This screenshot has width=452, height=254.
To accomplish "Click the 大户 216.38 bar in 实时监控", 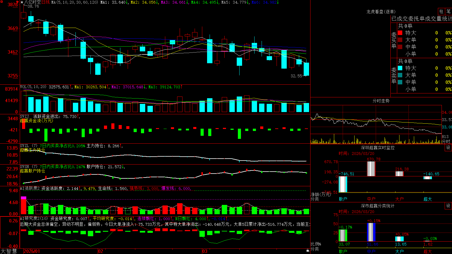I will tap(399, 174).
